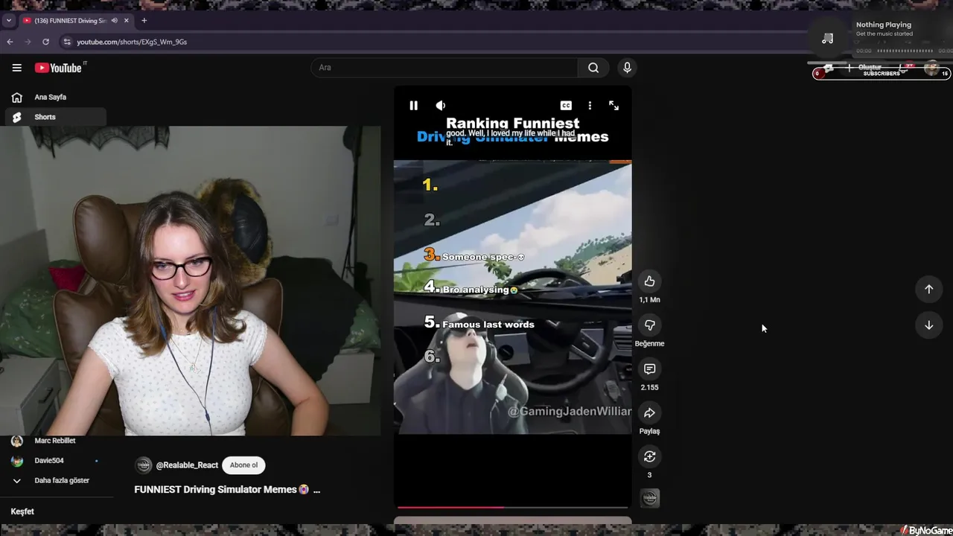Click the Short video frame
Screen dimensions: 953x536
tap(512, 297)
